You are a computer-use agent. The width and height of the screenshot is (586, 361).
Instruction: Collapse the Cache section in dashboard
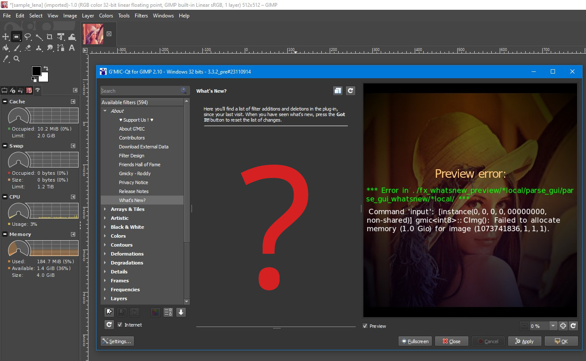[5, 102]
